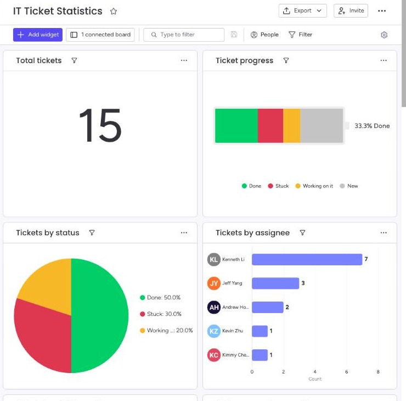Click Jeff Yang's bar showing 3 tickets
The image size is (406, 401).
coord(275,283)
